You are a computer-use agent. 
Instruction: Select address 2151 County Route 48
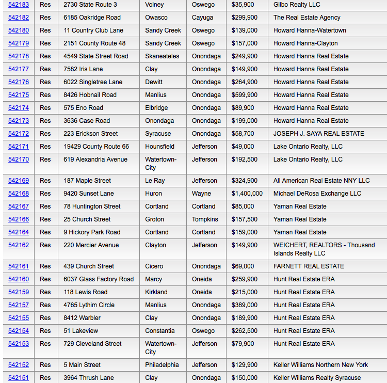pyautogui.click(x=94, y=43)
